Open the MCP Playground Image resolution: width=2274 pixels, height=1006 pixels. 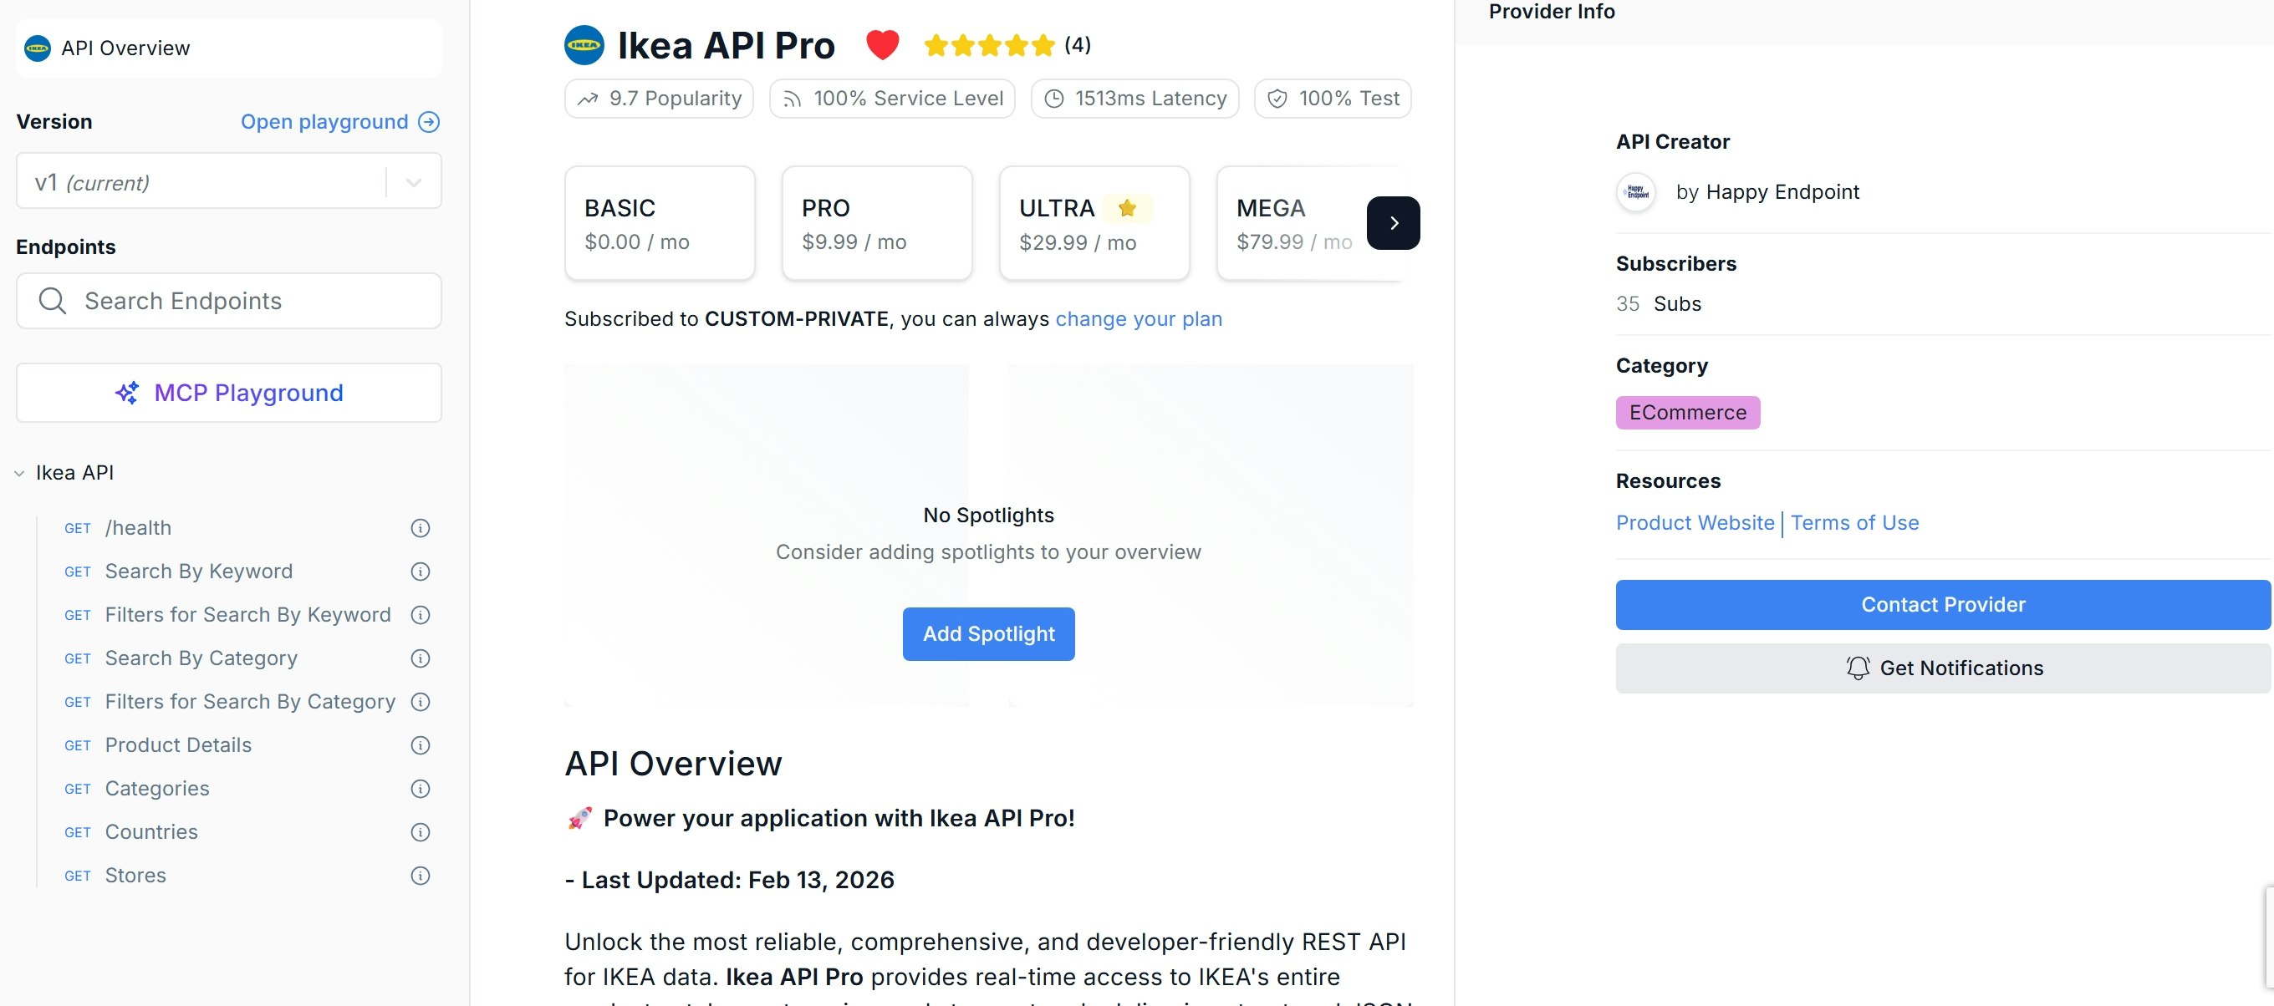pos(227,393)
